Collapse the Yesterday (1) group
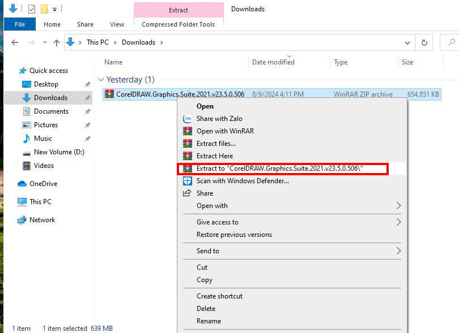Viewport: 459px width, 333px height. tap(101, 80)
